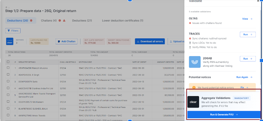Image resolution: width=263 pixels, height=121 pixels.
Task: Click amount 1,65,605.00 in Arnav Travels row
Action: coord(168,115)
